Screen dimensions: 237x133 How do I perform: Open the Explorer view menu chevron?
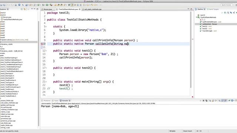32,9
